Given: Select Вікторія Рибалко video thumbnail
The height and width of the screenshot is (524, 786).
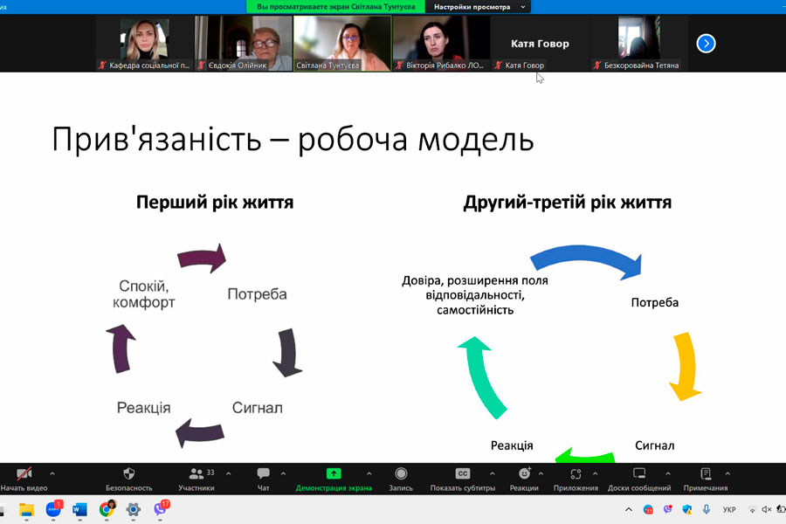Looking at the screenshot, I should [441, 43].
